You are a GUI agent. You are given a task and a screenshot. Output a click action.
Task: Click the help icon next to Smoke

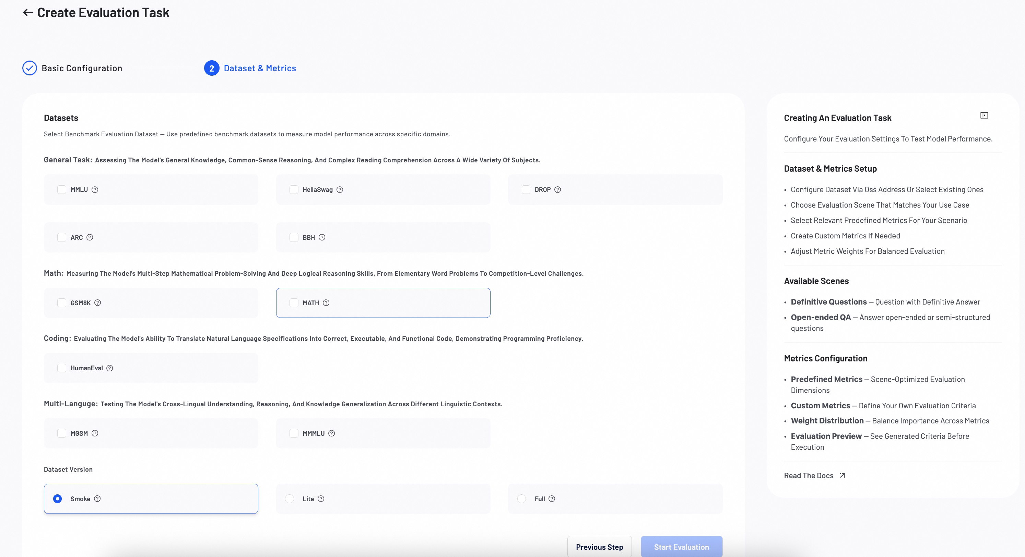[x=97, y=499]
